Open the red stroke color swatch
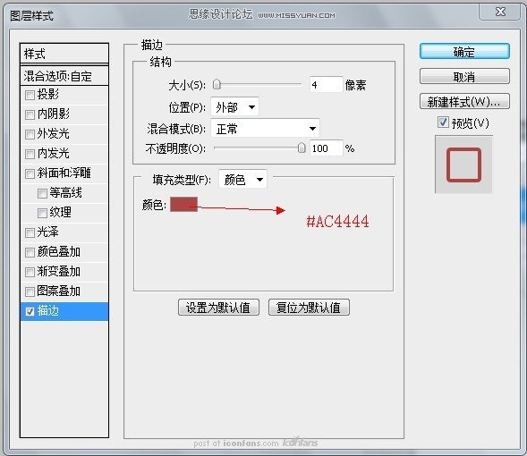527x456 pixels. click(183, 204)
